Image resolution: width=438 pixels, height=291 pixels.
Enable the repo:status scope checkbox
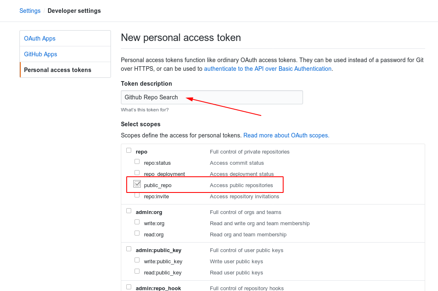point(137,162)
